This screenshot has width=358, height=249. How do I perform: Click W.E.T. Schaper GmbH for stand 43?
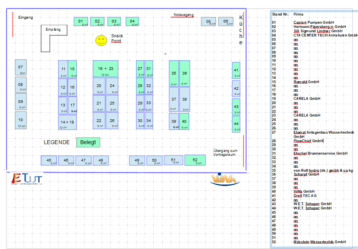[312, 204]
